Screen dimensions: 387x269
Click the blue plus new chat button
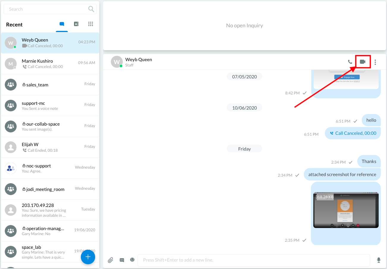[88, 257]
